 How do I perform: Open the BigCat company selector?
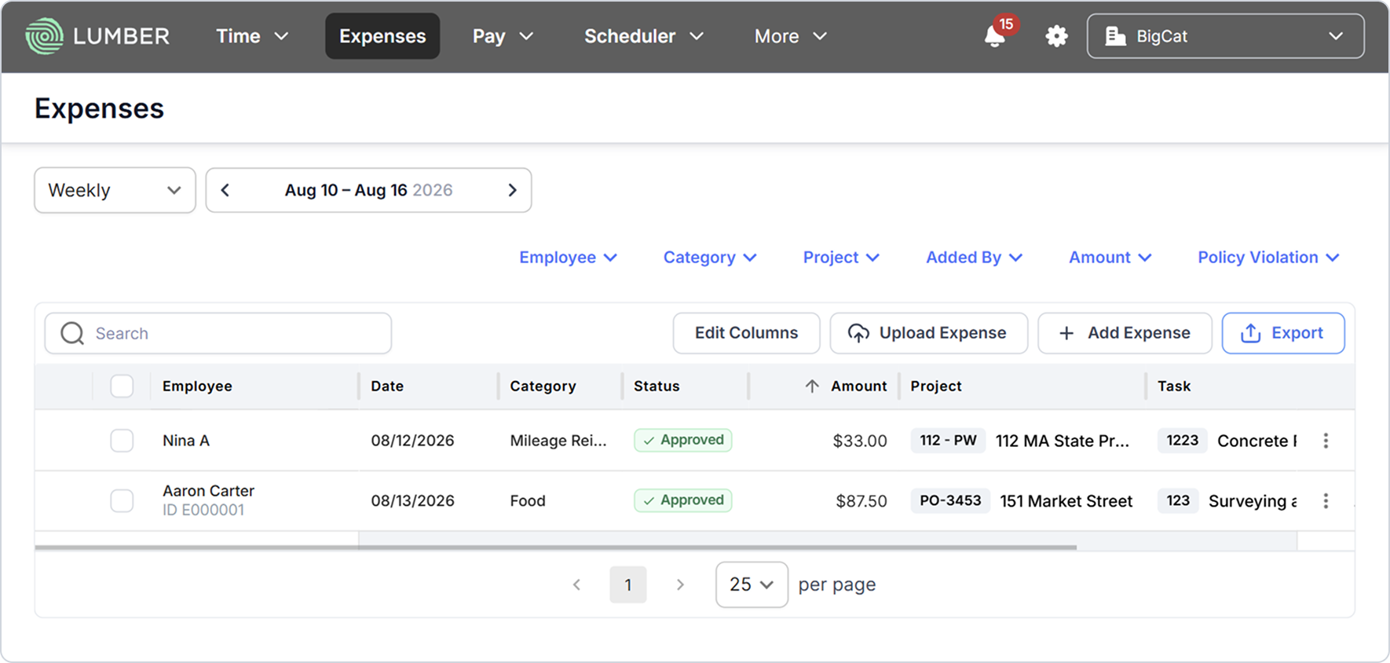point(1225,36)
